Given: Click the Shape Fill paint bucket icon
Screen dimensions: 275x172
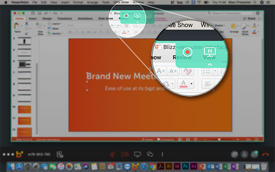Looking at the screenshot, I should (254, 25).
